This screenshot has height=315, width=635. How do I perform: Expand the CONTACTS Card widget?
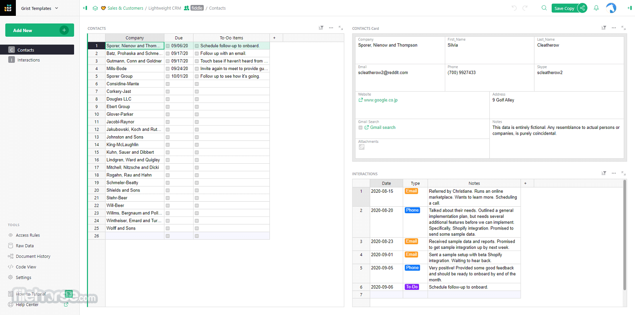(623, 28)
